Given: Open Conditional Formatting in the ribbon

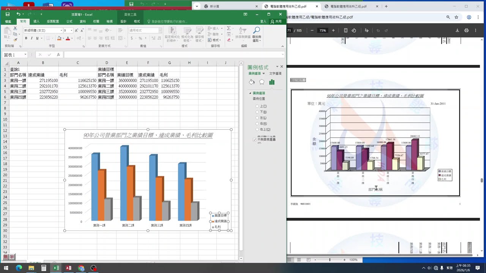Looking at the screenshot, I should pos(172,34).
